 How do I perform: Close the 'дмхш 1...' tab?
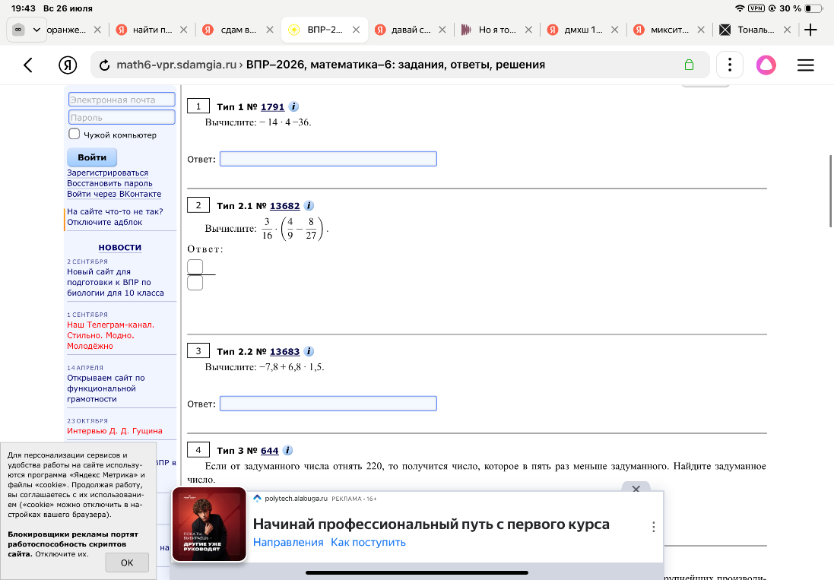615,30
